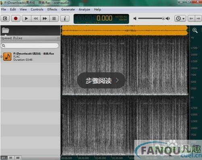Click the Opened Files search field
The width and height of the screenshot is (202, 160).
tap(30, 46)
